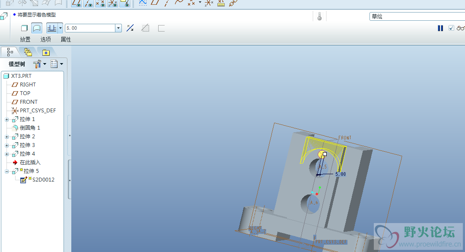The height and width of the screenshot is (252, 465).
Task: Toggle the feature preview checkbox
Action: [x=451, y=28]
